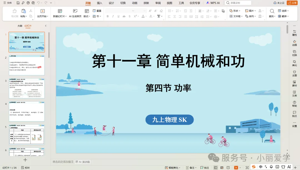Image resolution: width=300 pixels, height=170 pixels.
Task: Click the Save icon in quick access bar
Action: pyautogui.click(x=18, y=3)
